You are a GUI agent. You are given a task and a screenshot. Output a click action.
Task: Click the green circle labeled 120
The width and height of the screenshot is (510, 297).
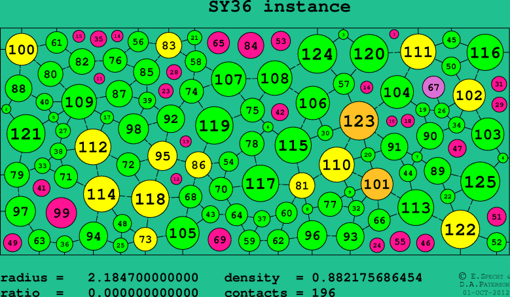[369, 54]
